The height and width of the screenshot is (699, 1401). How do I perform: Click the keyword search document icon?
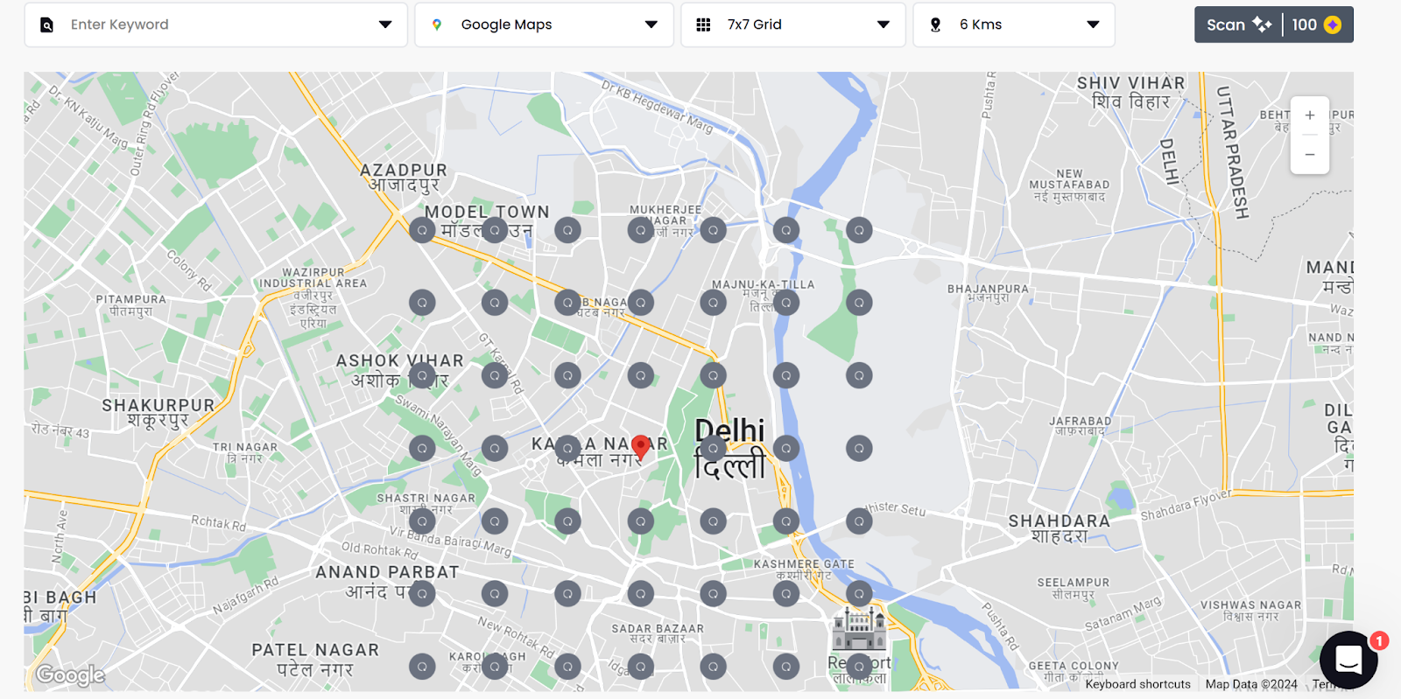(47, 24)
